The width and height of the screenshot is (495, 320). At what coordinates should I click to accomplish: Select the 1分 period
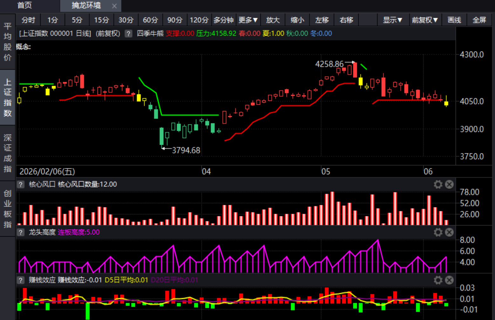(53, 20)
